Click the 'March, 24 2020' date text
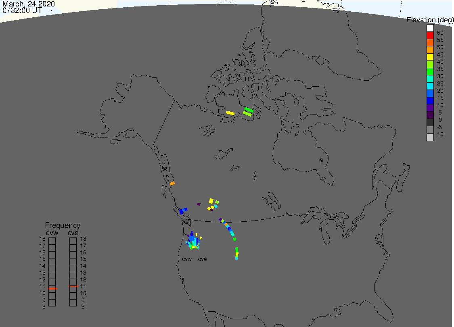Screen dimensions: 454x327 29,4
